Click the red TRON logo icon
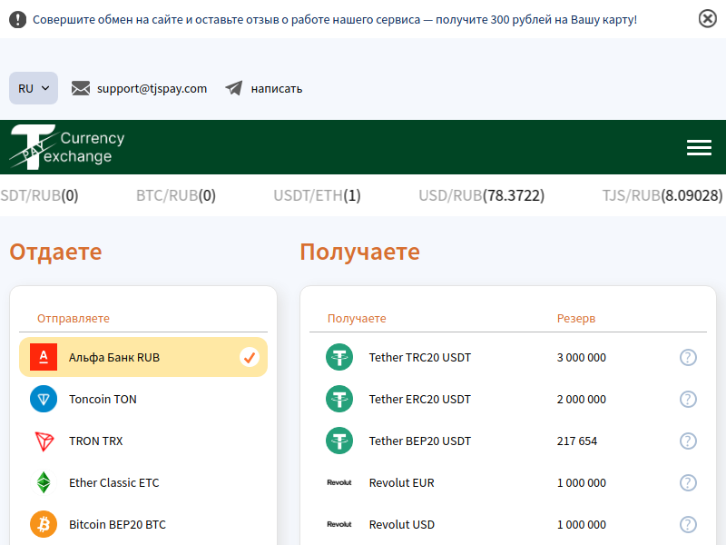The image size is (726, 545). pos(44,441)
